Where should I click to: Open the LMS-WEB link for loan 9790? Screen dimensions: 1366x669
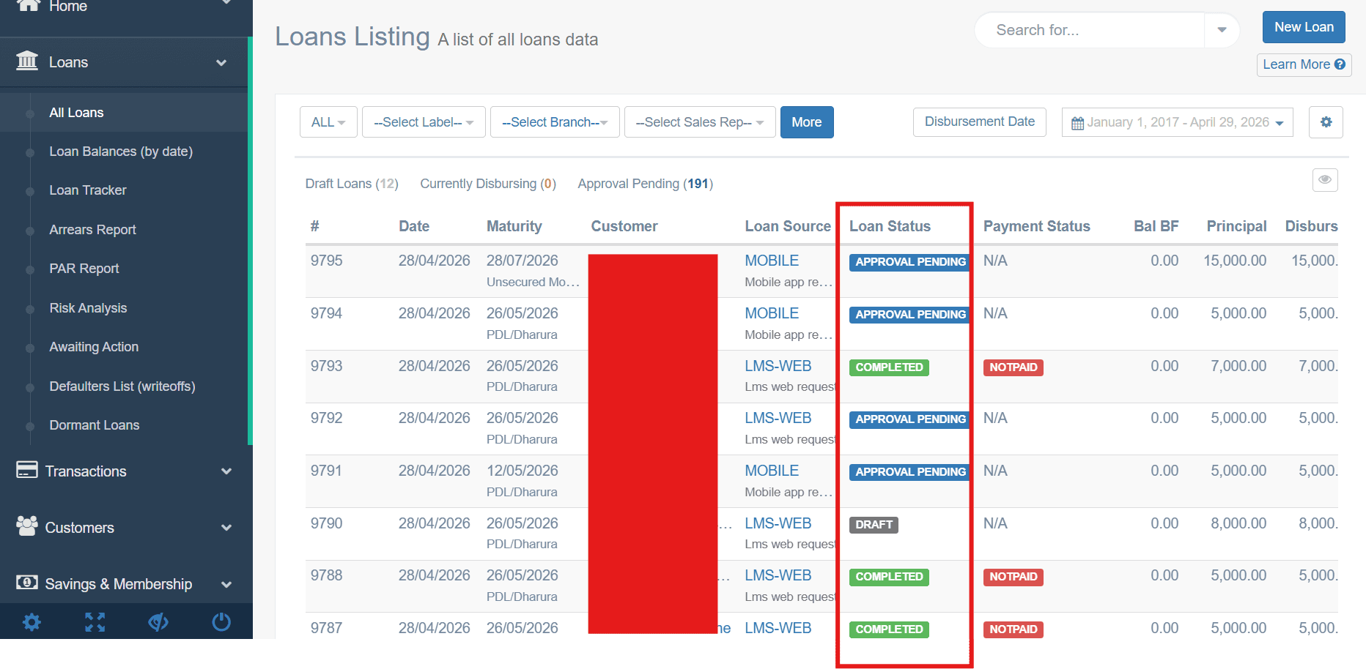click(x=778, y=523)
